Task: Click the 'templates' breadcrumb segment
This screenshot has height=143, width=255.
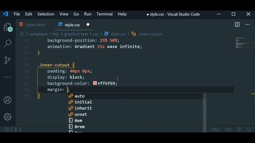Action: pos(39,34)
